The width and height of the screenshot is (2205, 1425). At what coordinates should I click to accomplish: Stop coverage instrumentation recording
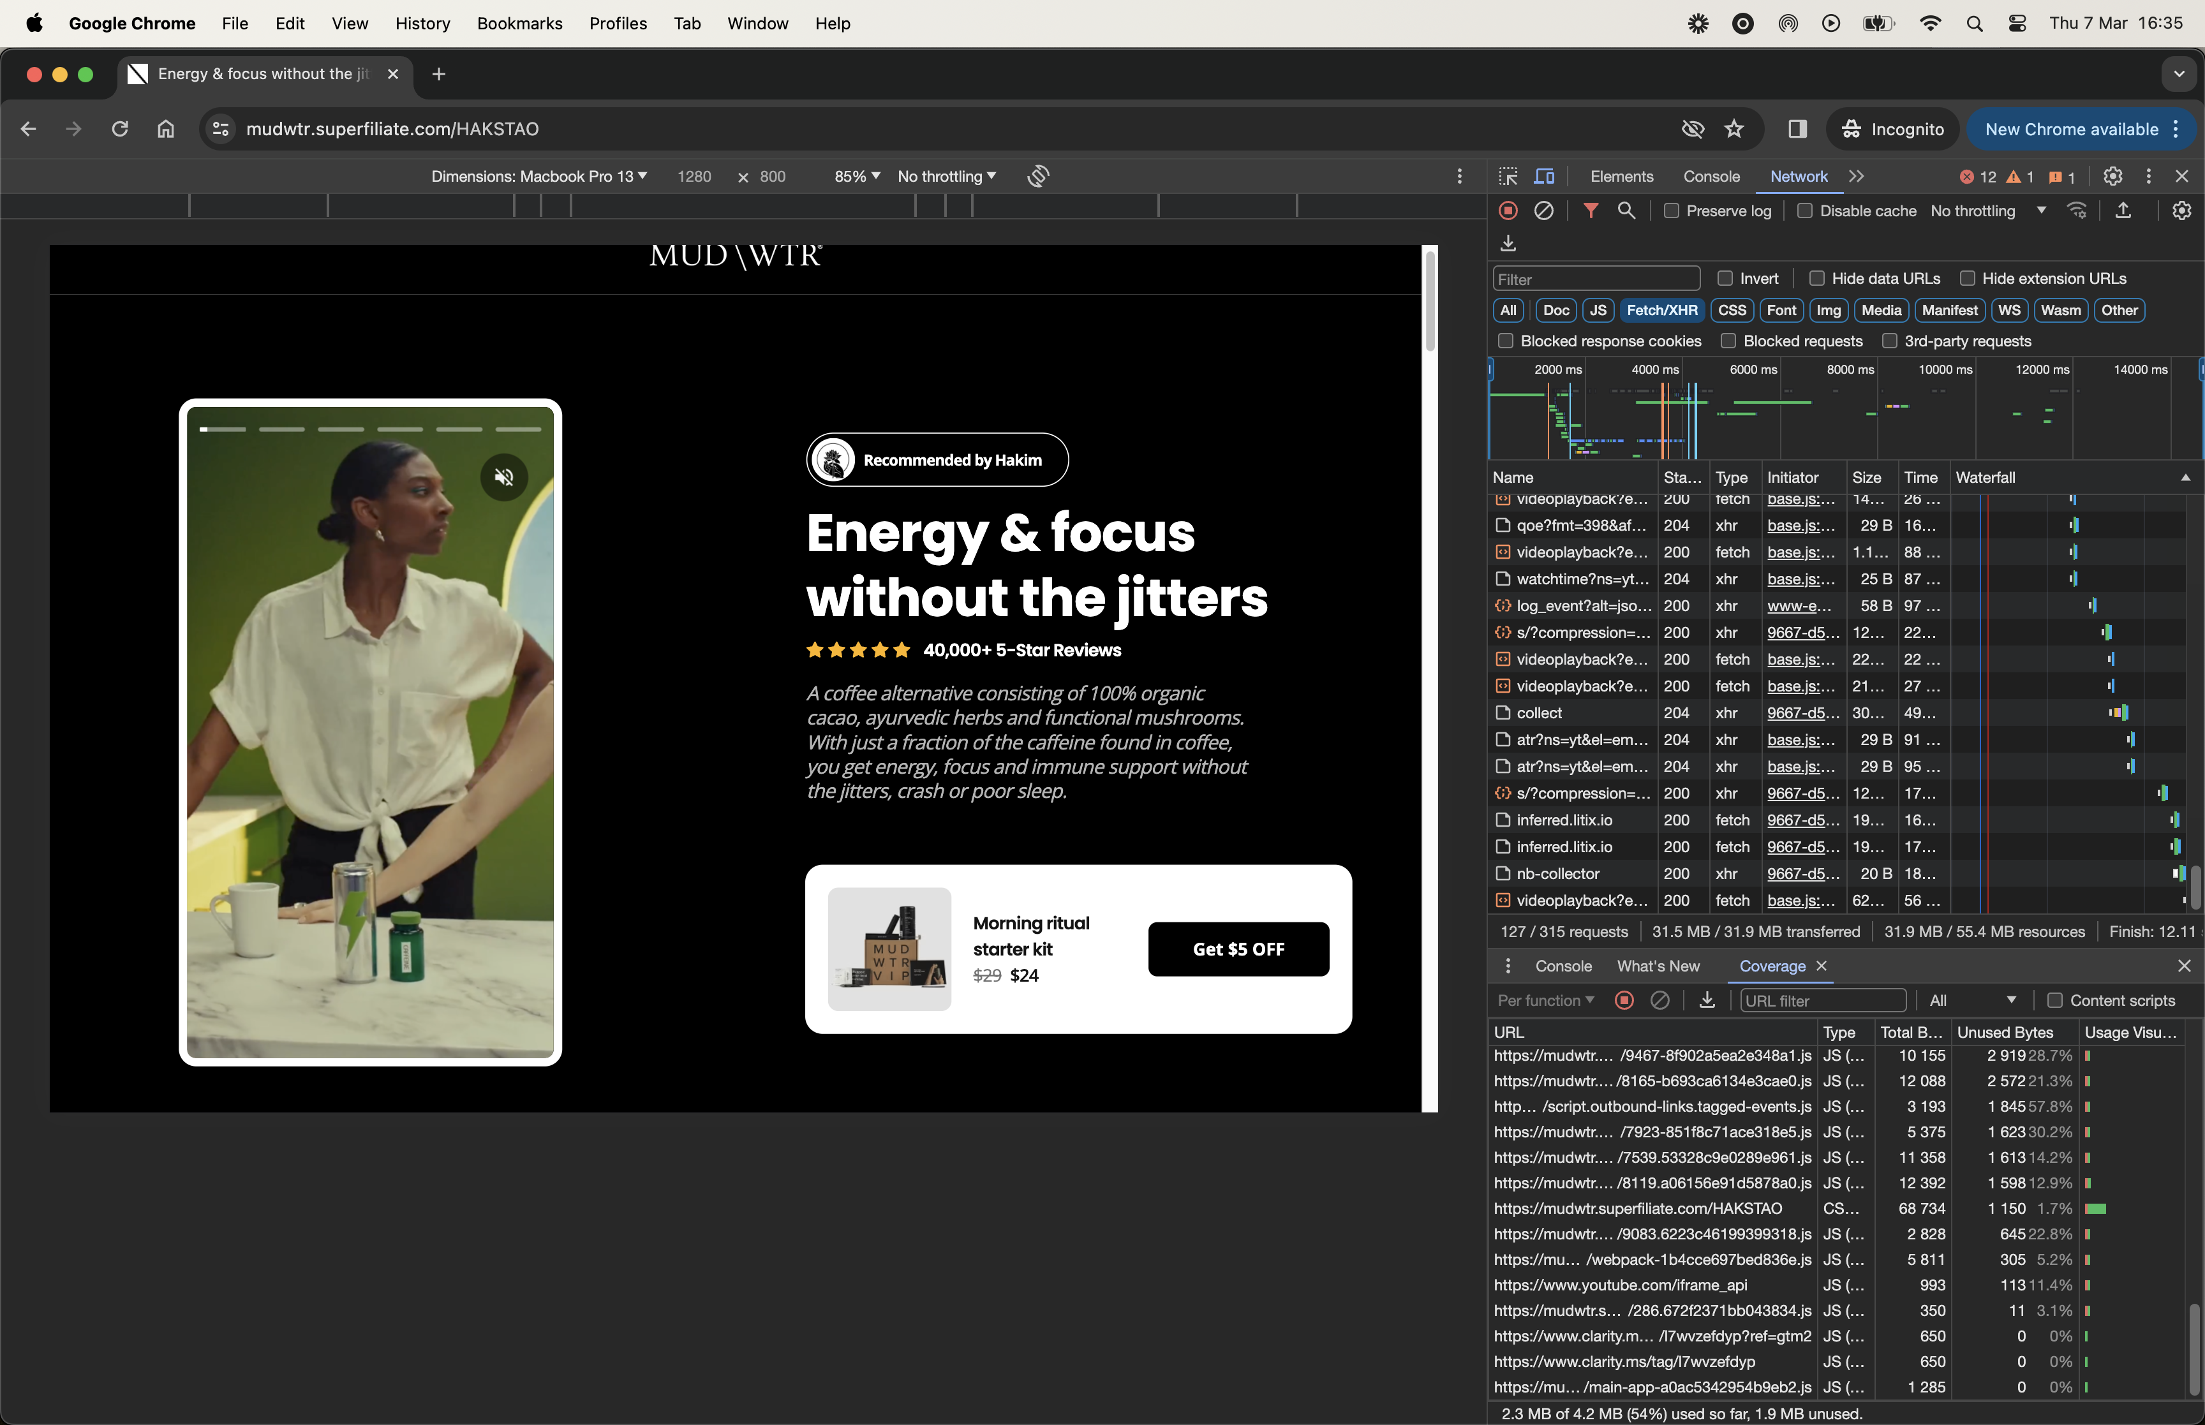(1624, 1000)
